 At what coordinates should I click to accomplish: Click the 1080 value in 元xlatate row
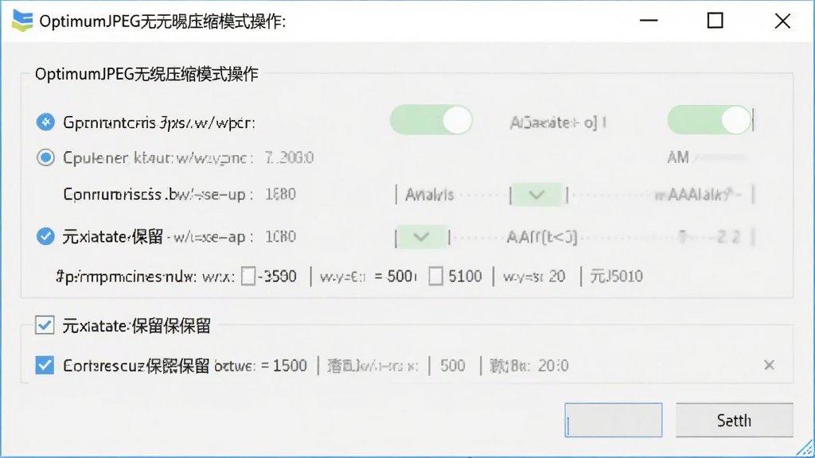click(x=280, y=237)
